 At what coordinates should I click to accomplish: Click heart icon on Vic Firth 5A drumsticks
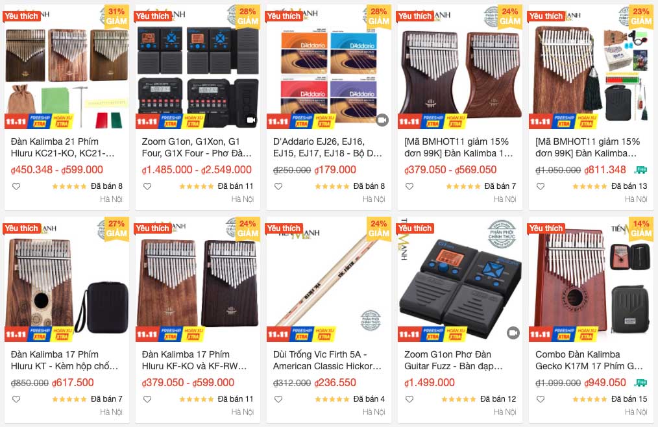[x=278, y=399]
